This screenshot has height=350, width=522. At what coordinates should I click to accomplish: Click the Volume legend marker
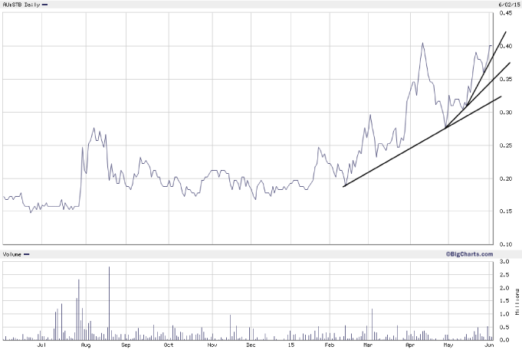click(27, 254)
